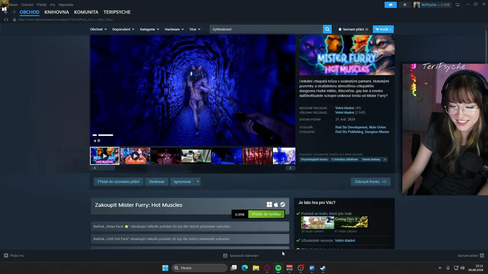Open the TeriPsyche account dropdown
The image size is (488, 274).
432,5
